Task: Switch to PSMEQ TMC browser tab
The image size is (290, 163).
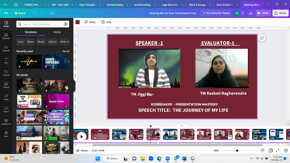Action: [33, 5]
